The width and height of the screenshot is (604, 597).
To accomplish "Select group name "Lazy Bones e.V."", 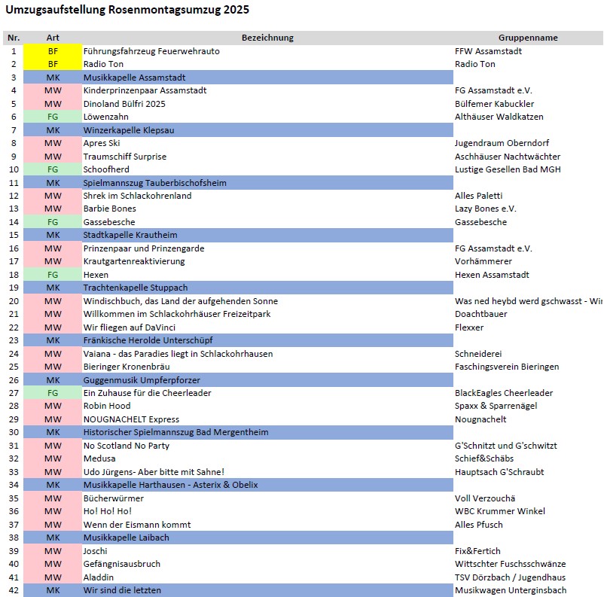I will click(x=485, y=209).
